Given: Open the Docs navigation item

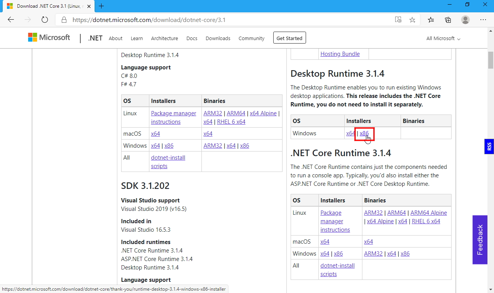Looking at the screenshot, I should point(192,39).
